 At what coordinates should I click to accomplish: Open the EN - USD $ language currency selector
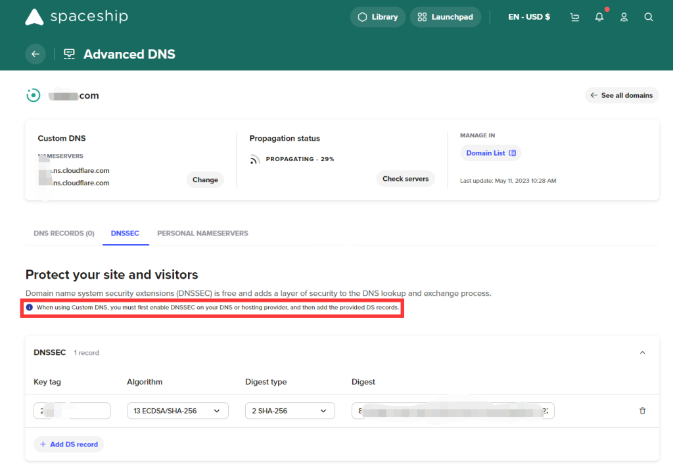pos(529,17)
